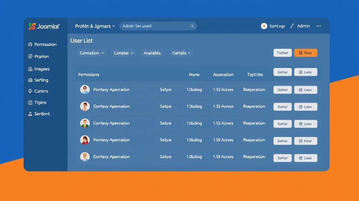Screen dimensions: 359x201
Task: Open the Position section from sidebar
Action: pos(40,56)
